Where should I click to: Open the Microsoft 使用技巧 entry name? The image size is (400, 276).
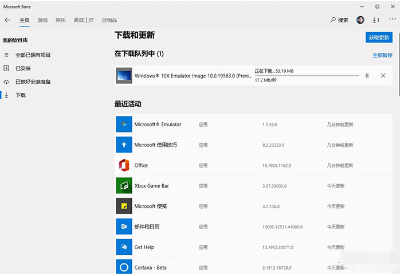click(156, 145)
